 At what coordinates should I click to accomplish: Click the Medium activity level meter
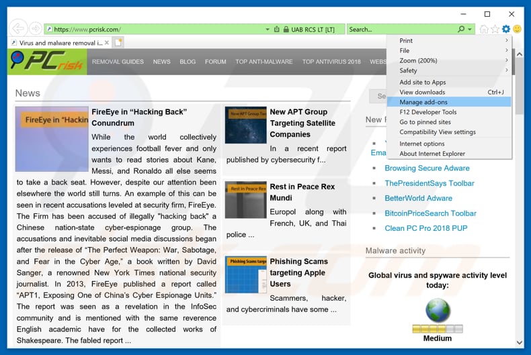coord(438,329)
